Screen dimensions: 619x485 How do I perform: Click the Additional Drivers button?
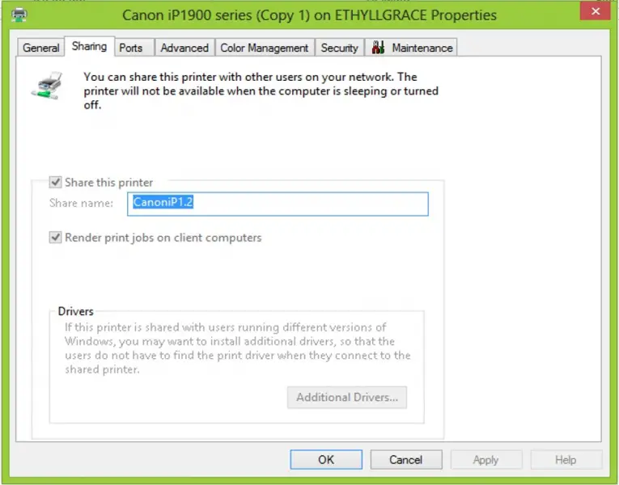pos(347,397)
